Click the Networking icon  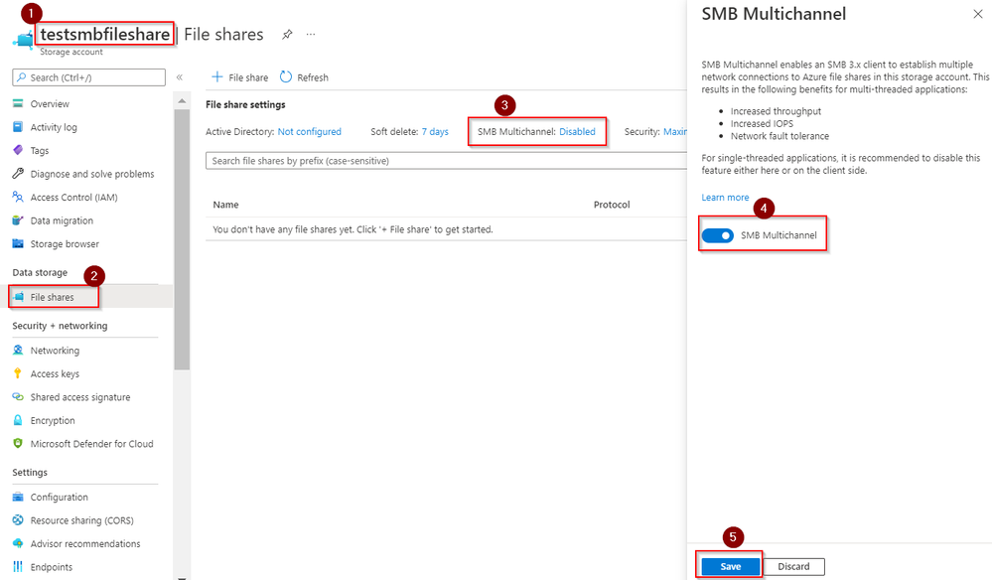[x=18, y=351]
